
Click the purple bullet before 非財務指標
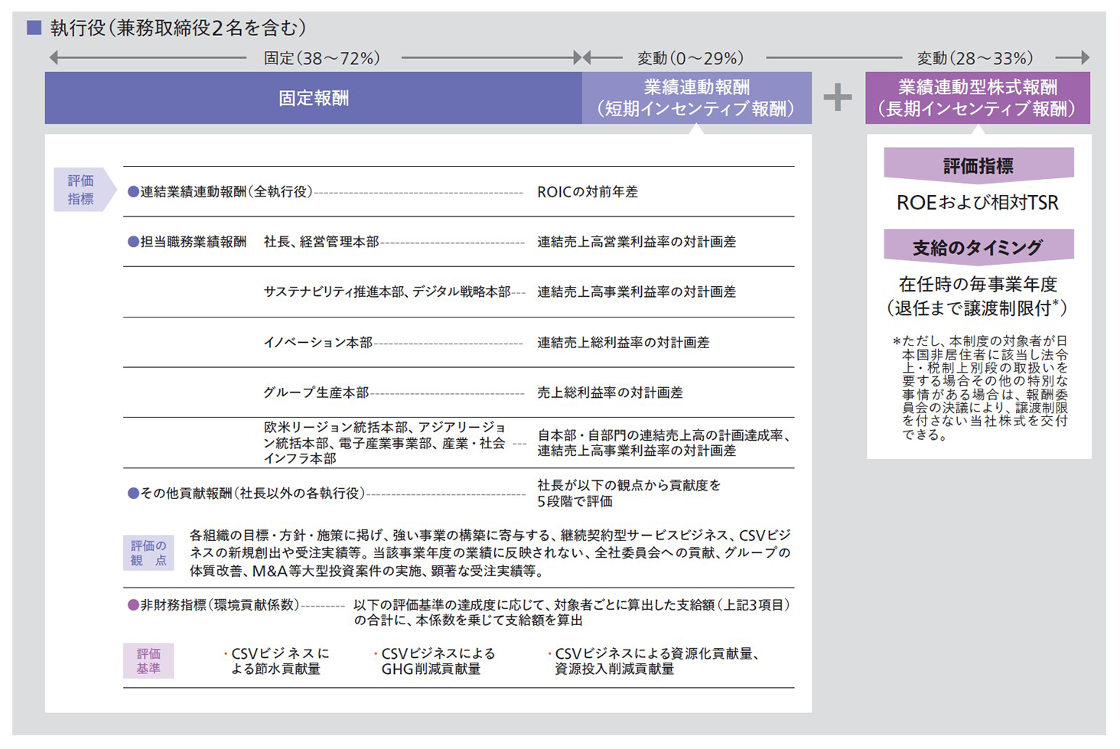[x=133, y=605]
